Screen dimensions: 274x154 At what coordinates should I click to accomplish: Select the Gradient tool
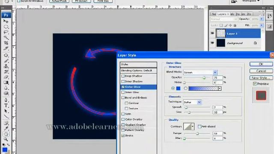6,82
